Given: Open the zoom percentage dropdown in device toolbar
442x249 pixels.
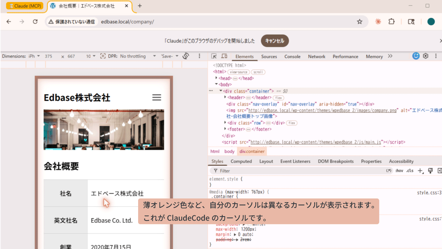Looking at the screenshot, I should [x=91, y=56].
